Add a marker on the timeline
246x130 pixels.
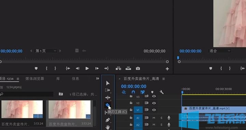(152, 92)
